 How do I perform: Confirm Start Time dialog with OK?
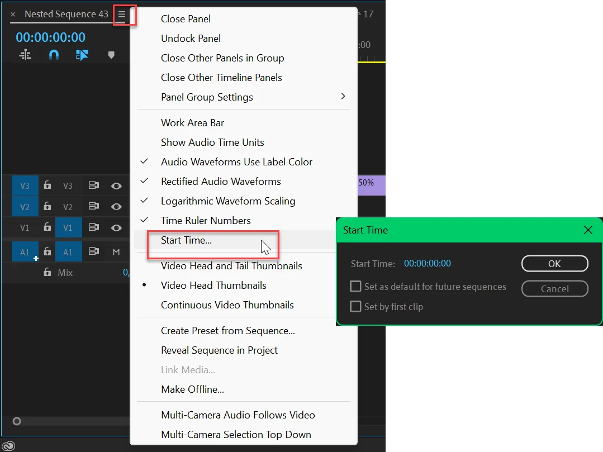pyautogui.click(x=554, y=264)
